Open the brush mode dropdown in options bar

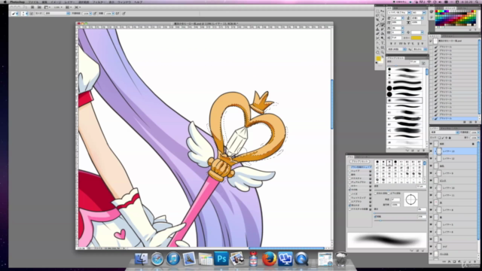point(57,14)
